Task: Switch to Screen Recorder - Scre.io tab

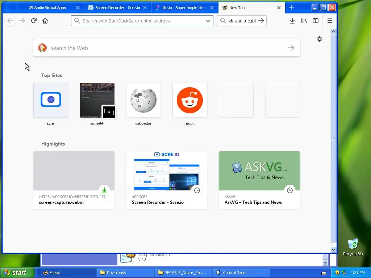Action: (x=118, y=8)
